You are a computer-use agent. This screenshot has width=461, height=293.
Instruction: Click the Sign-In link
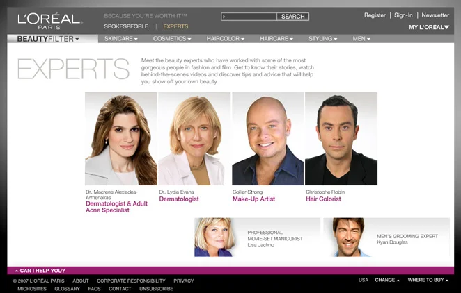pos(403,15)
